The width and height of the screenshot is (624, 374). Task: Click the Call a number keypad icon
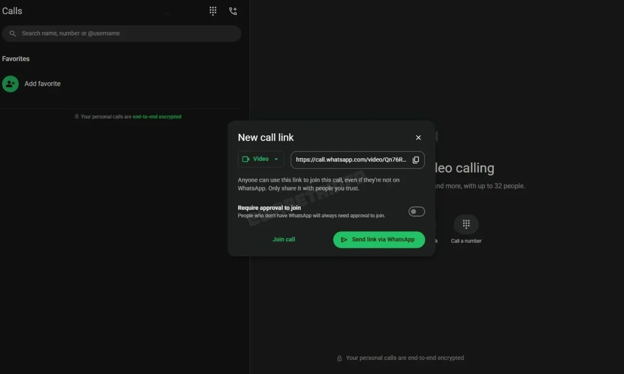(x=466, y=224)
